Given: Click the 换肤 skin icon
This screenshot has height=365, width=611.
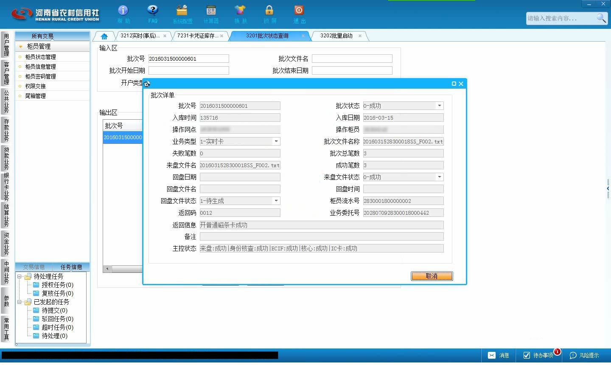Looking at the screenshot, I should tap(240, 14).
